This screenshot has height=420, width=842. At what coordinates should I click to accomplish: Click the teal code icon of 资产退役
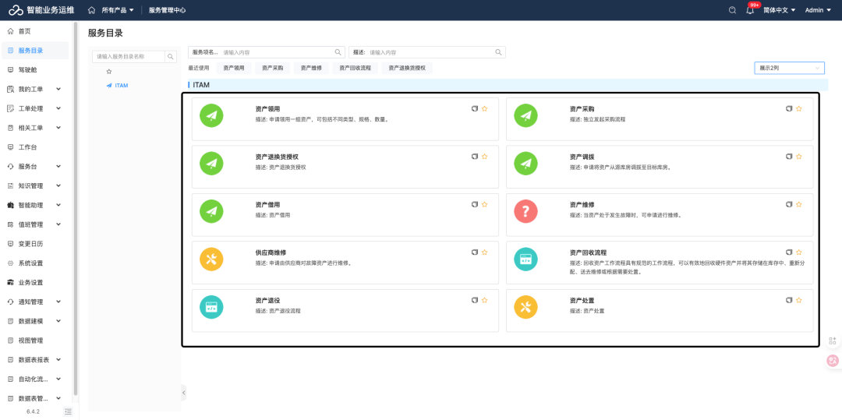[x=211, y=307]
